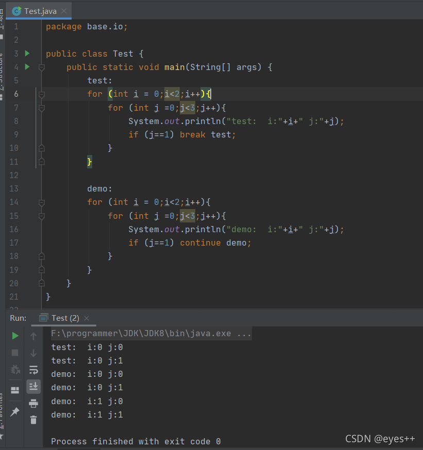Toggle scroll to end of console
Viewport: 423px width, 450px height.
(33, 387)
